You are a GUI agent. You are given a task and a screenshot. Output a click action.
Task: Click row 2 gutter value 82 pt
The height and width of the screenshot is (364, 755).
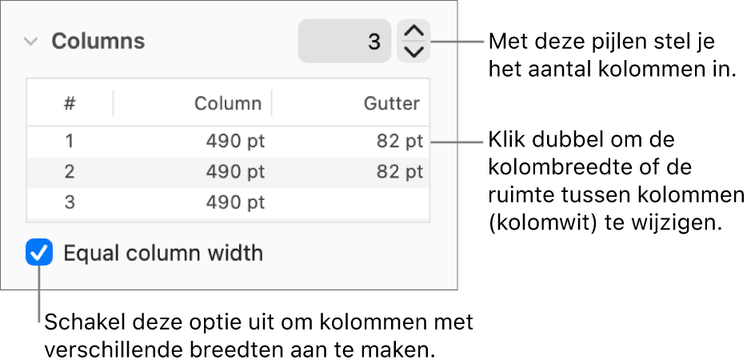(x=400, y=172)
